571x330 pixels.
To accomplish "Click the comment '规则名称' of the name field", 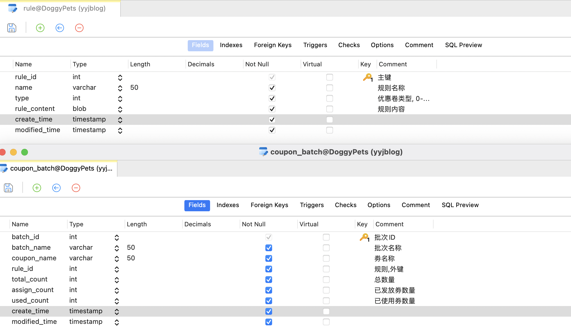I will coord(391,88).
